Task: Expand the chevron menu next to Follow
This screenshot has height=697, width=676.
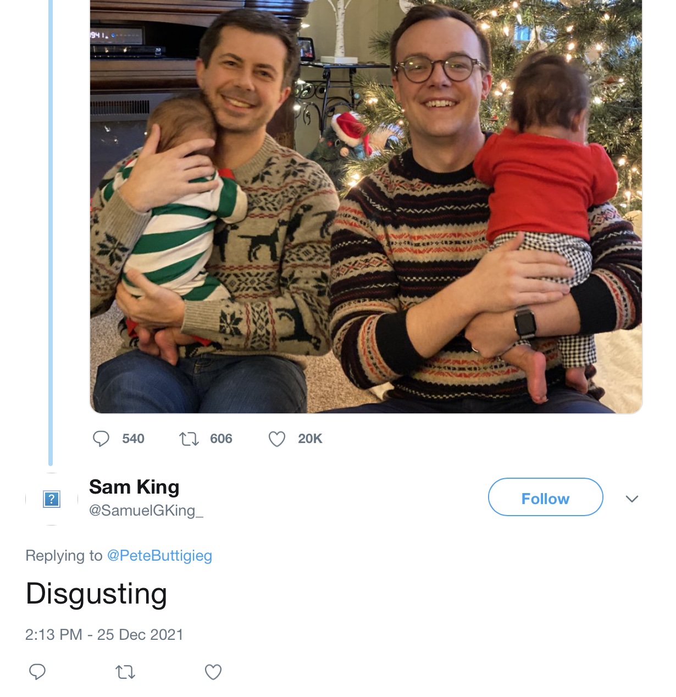Action: 632,499
